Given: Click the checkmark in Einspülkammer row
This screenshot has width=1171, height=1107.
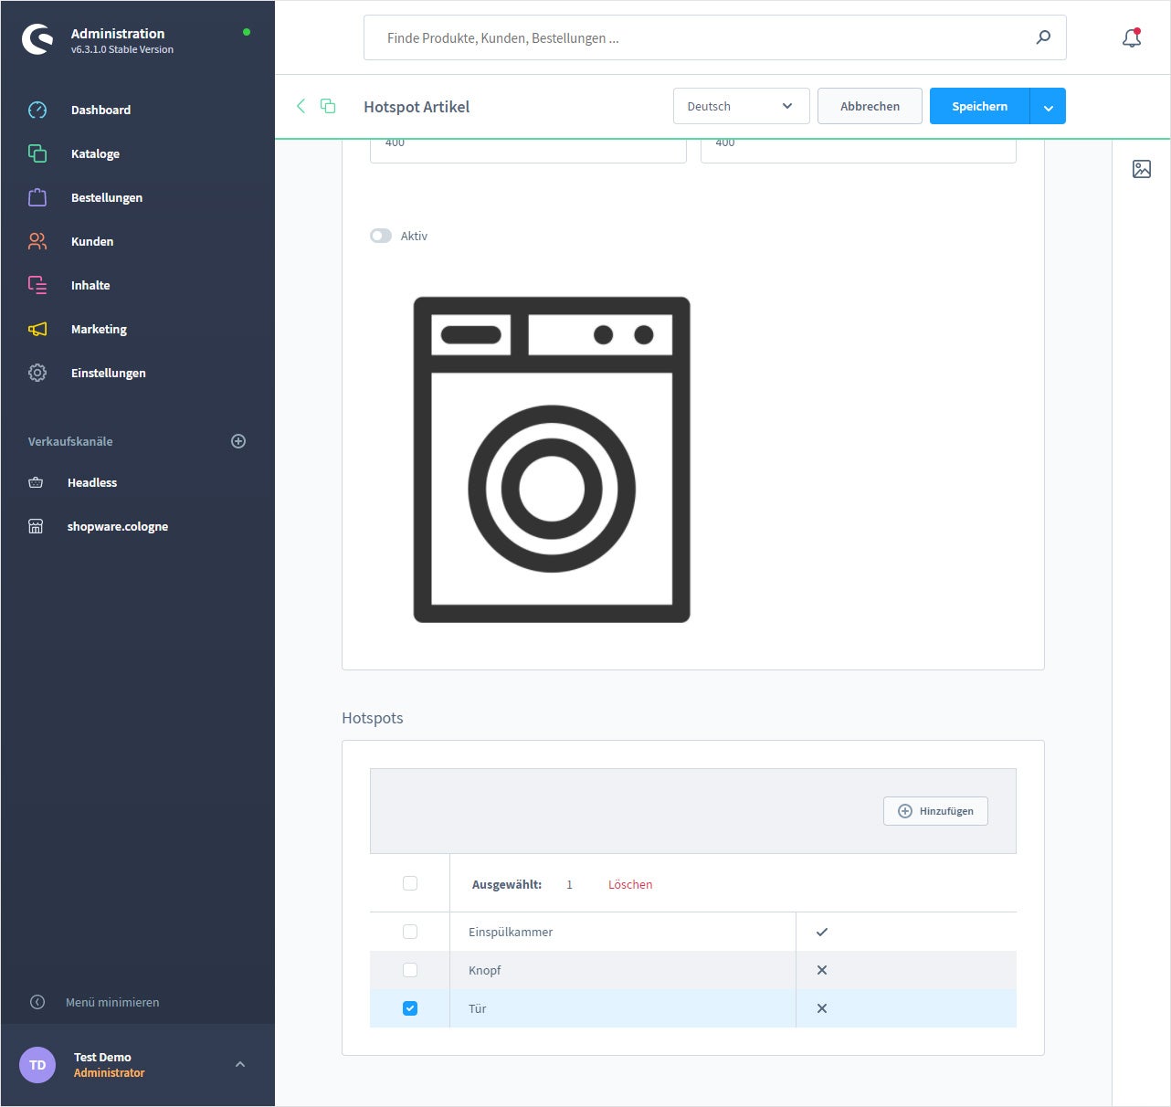Looking at the screenshot, I should coord(822,932).
